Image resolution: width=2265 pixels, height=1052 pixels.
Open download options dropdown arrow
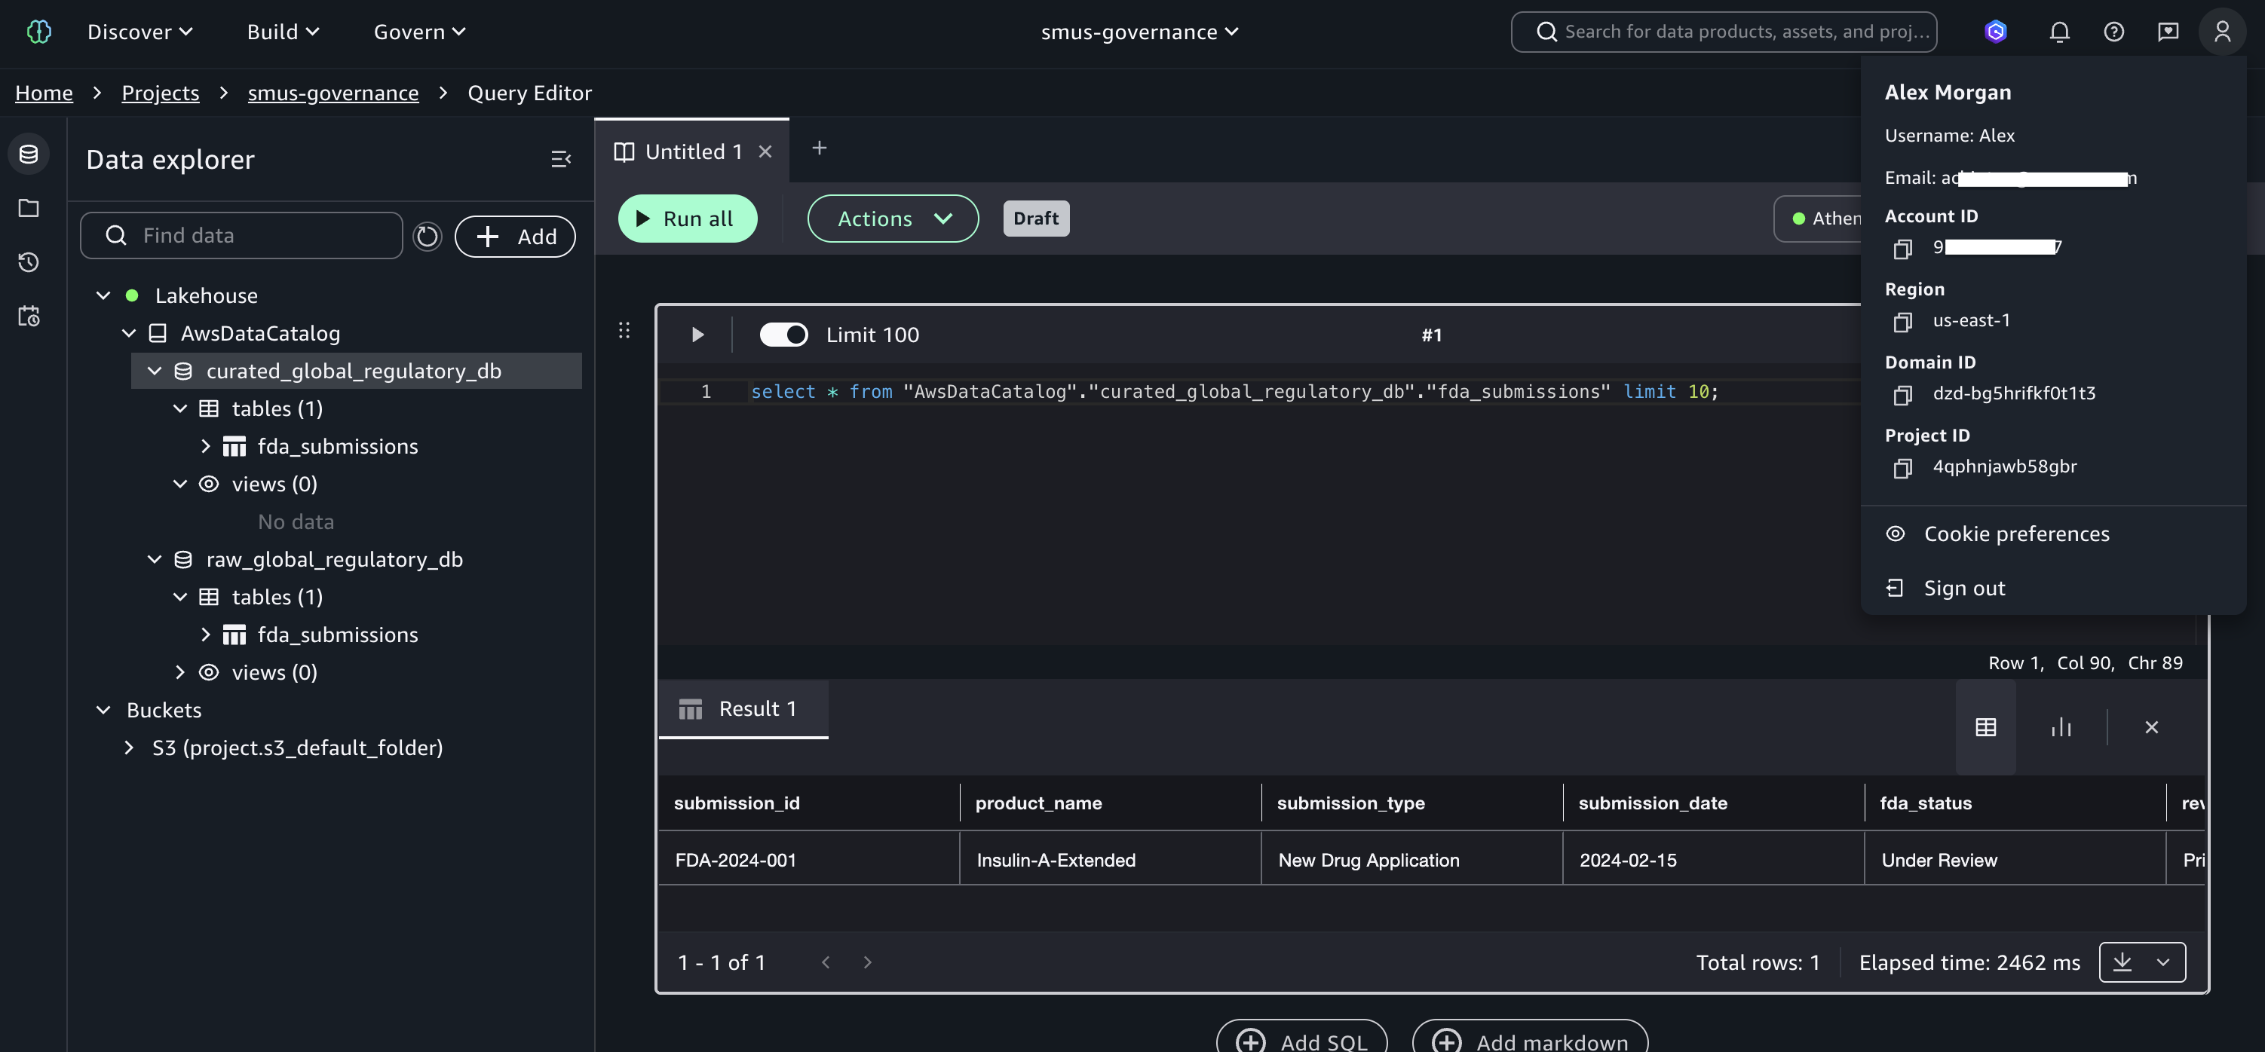[x=2163, y=962]
